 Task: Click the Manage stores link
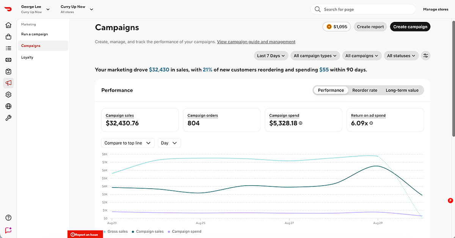pos(436,9)
